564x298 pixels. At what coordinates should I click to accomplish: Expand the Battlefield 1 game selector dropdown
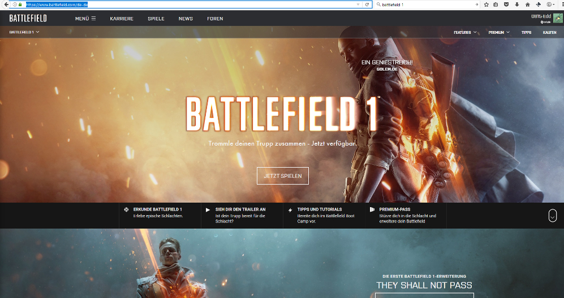click(24, 32)
